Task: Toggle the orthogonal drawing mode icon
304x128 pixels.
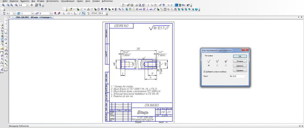Action: pyautogui.click(x=80, y=13)
